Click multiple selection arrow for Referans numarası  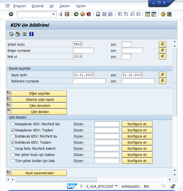click(162, 81)
